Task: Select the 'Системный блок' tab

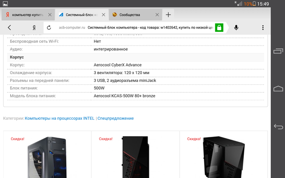Action: point(77,15)
